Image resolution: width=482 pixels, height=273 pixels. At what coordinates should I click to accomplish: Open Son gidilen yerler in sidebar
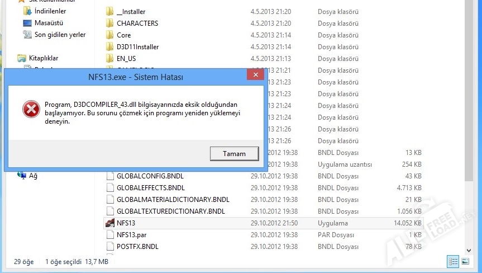(60, 35)
